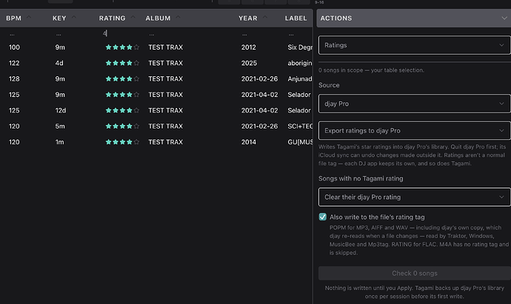The image size is (511, 304).
Task: Sort by KEY column header
Action: pos(59,18)
